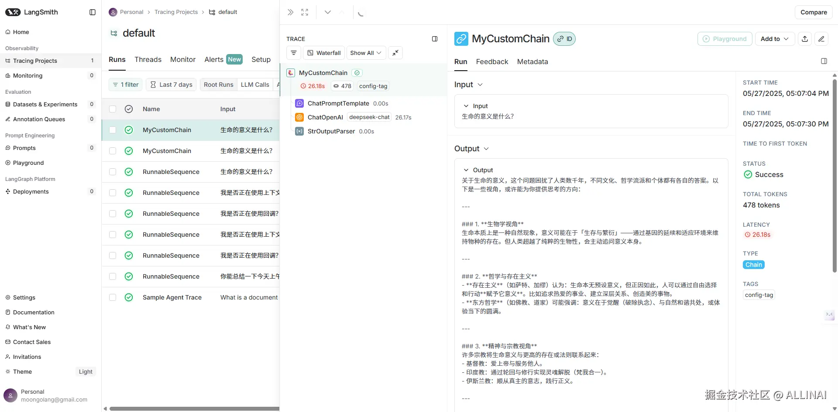Open Waterfall view
This screenshot has height=412, width=838.
coord(324,53)
